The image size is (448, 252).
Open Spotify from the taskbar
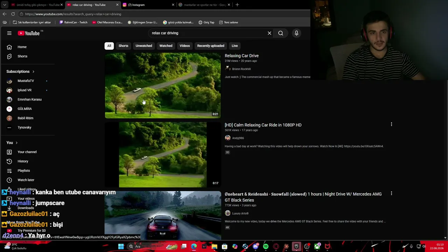coord(266,246)
